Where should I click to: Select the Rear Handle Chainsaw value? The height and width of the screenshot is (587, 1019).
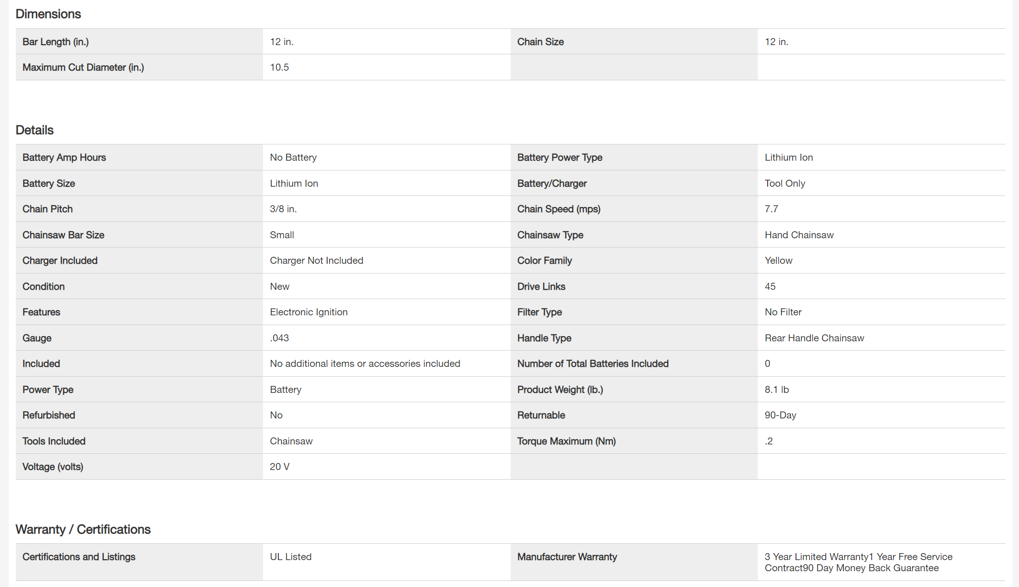[x=815, y=338]
